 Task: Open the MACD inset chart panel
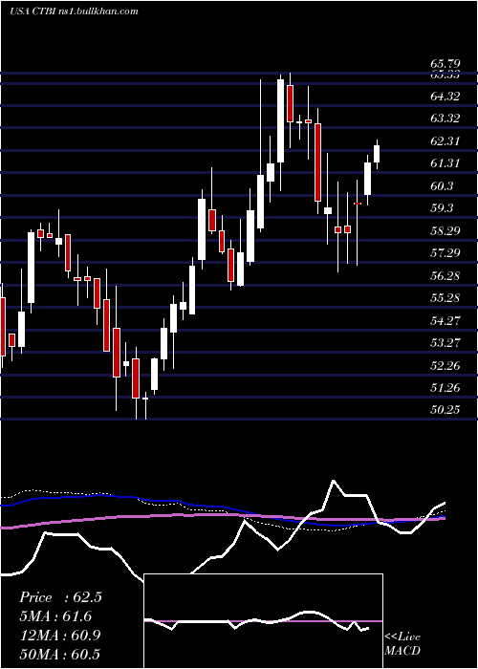point(263,621)
